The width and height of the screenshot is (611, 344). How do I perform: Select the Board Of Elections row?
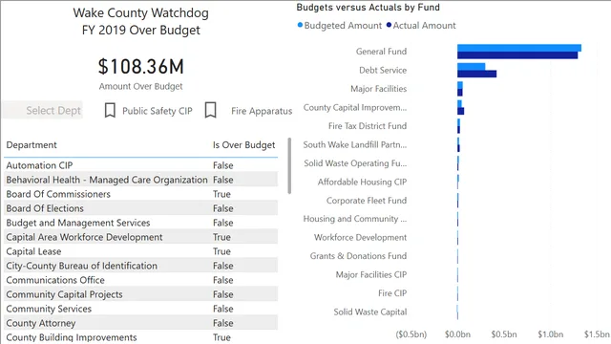140,208
